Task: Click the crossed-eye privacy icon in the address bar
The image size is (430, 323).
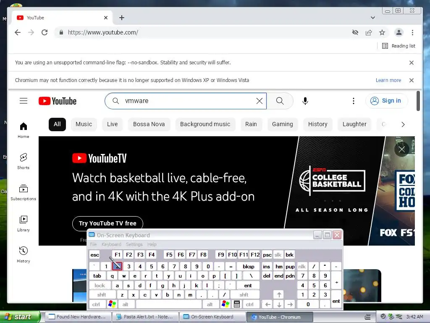Action: (355, 32)
